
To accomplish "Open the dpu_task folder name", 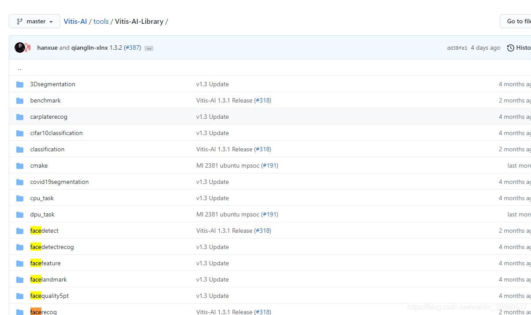I will [x=42, y=214].
